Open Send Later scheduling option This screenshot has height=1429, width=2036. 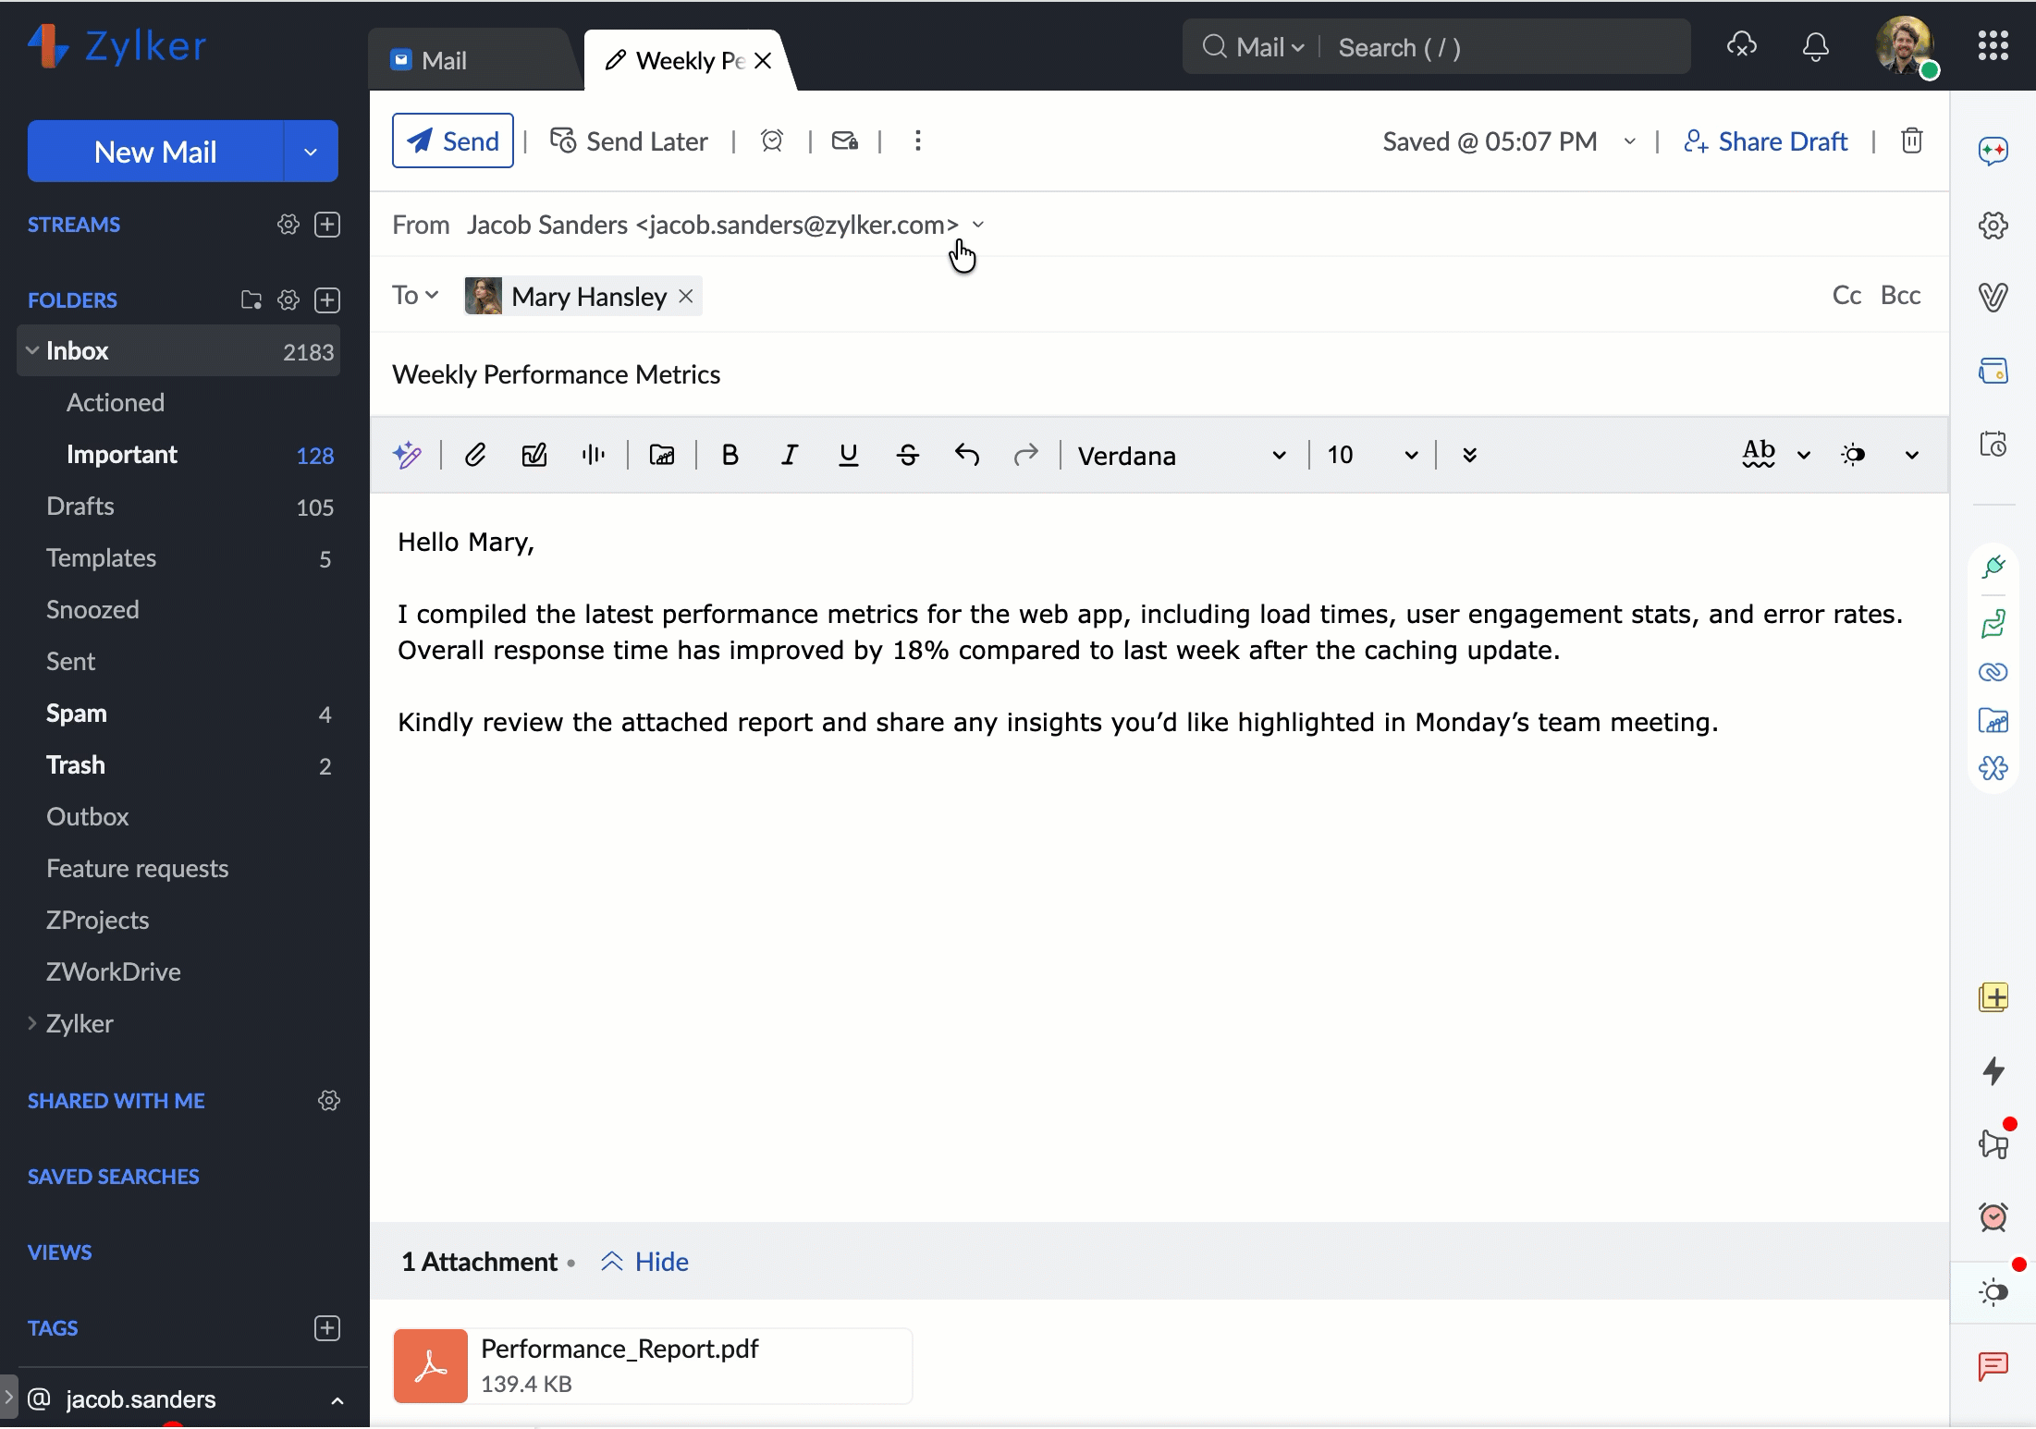[629, 140]
